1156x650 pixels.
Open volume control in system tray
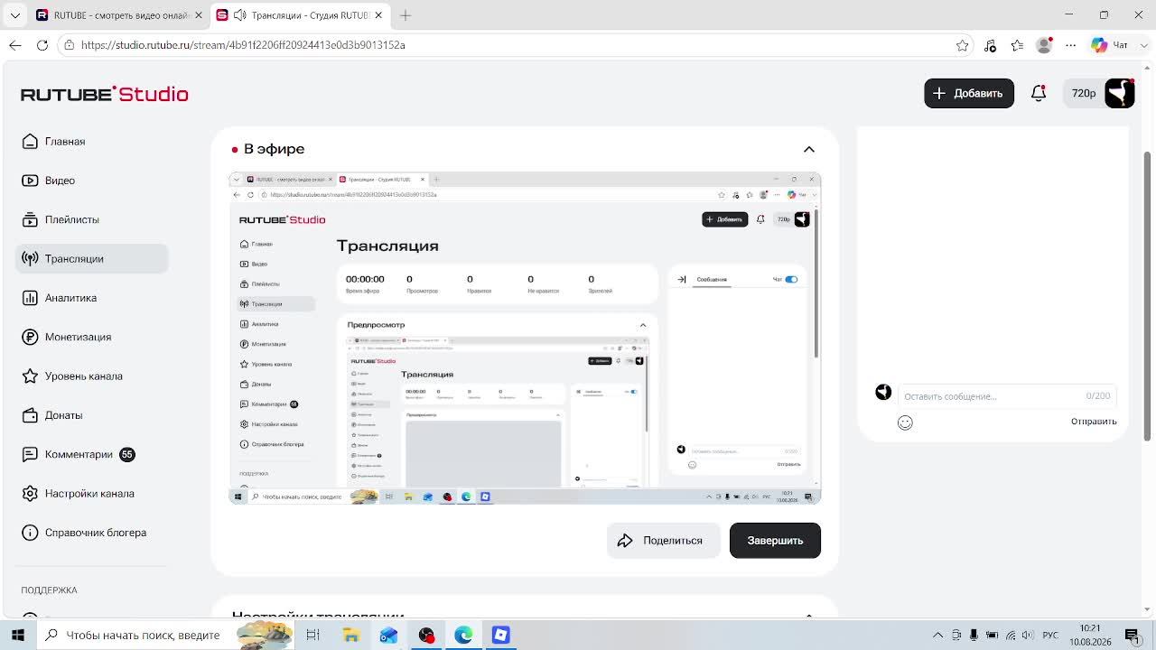click(1027, 635)
